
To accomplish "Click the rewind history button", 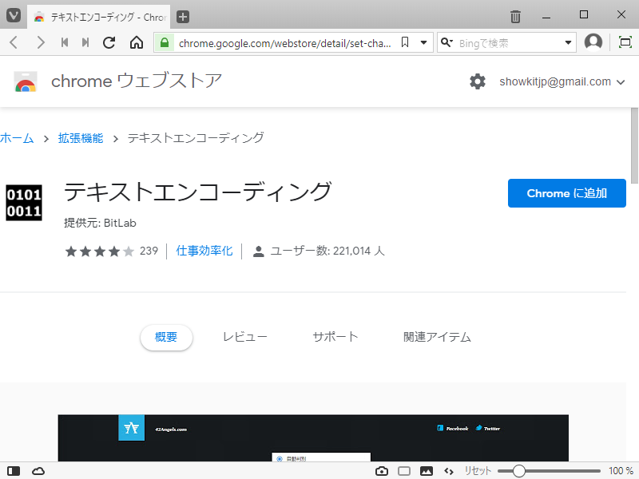I will tap(65, 42).
